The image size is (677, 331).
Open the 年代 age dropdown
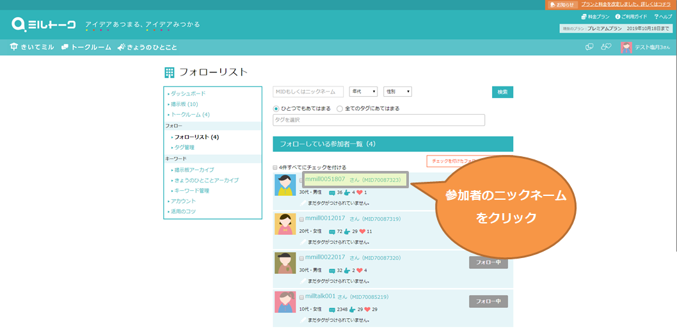click(363, 92)
